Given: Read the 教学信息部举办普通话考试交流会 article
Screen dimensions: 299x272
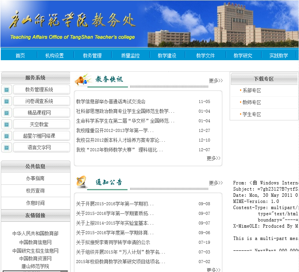Looking at the screenshot, I should click(111, 102).
